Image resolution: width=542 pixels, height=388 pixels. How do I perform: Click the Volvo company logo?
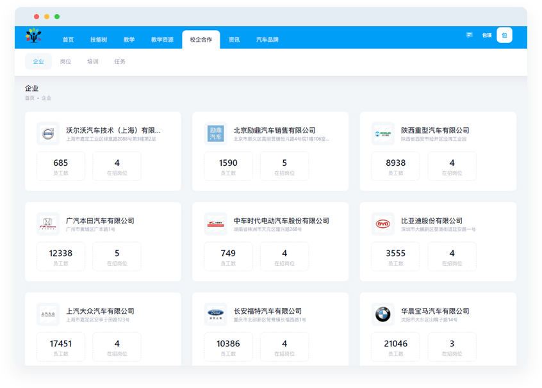click(48, 134)
